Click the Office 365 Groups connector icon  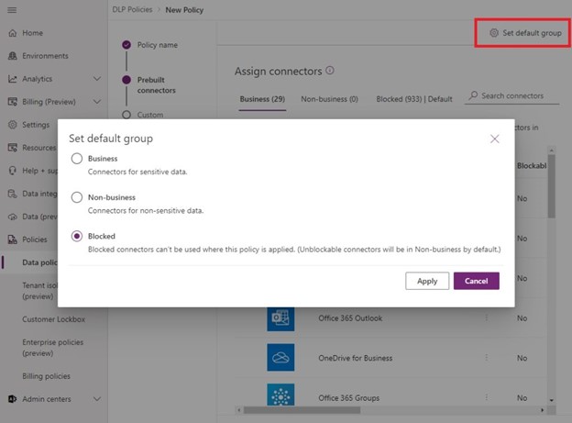click(x=280, y=397)
